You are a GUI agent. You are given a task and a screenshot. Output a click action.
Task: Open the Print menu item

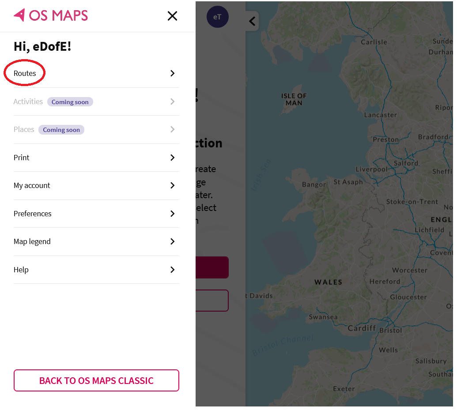pos(21,158)
